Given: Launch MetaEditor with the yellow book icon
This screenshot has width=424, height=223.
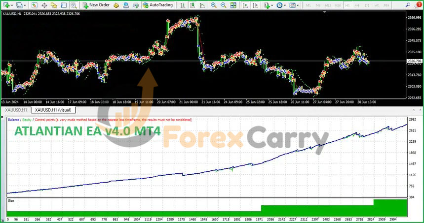Looking at the screenshot, I should (116, 5).
